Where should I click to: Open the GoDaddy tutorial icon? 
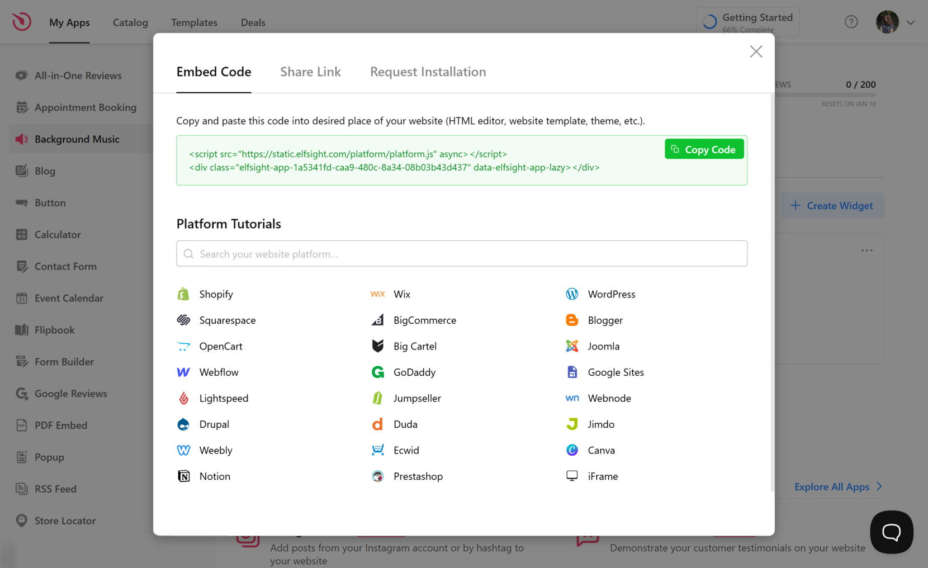(378, 372)
